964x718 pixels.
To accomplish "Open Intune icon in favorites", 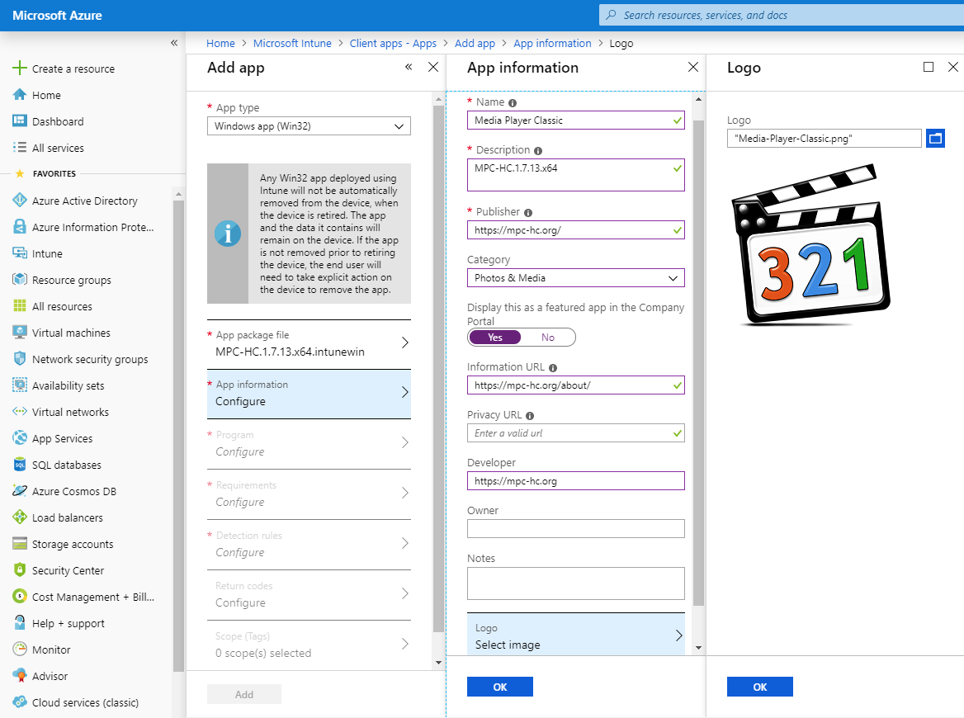I will [x=20, y=253].
